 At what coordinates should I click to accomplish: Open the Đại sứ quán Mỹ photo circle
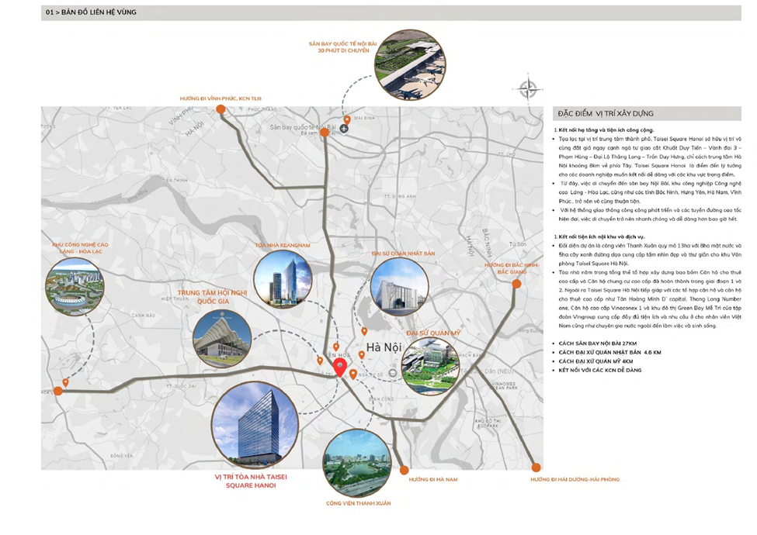coord(430,366)
